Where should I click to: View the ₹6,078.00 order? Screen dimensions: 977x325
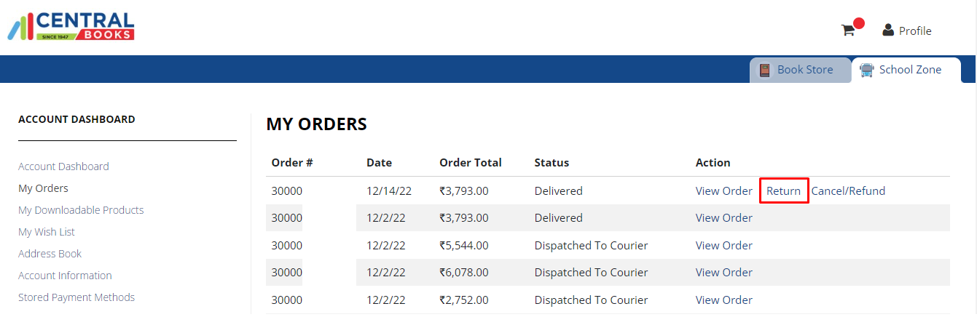coord(723,273)
